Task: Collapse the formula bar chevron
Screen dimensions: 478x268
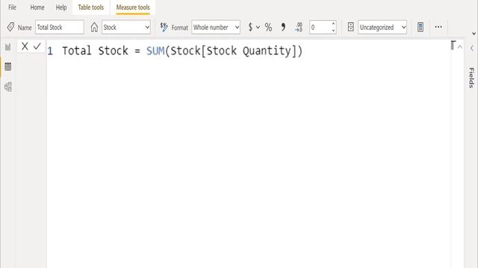Action: (x=460, y=47)
